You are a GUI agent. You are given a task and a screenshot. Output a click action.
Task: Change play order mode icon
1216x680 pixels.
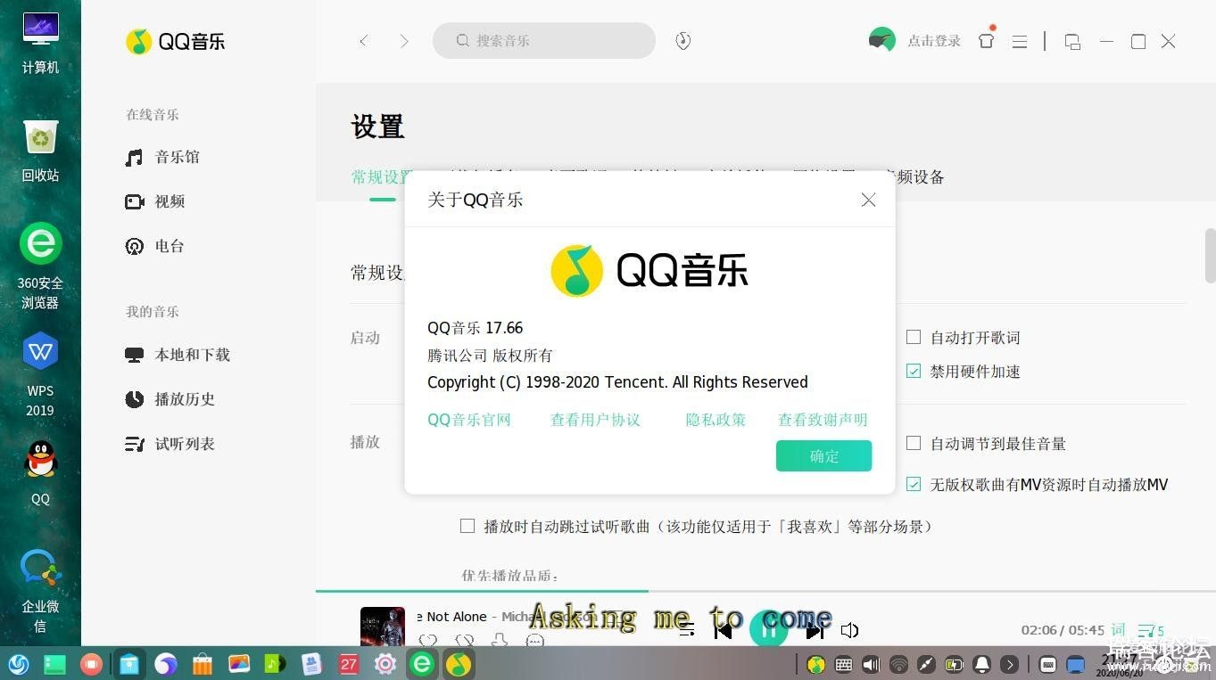coord(687,631)
